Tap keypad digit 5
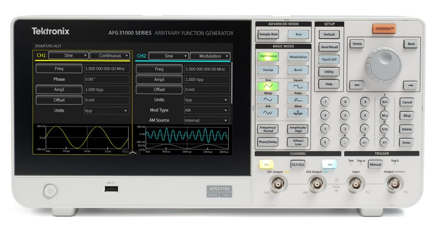 pos(345,115)
